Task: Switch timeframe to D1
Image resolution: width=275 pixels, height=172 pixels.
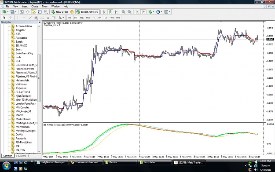Action: pyautogui.click(x=106, y=18)
